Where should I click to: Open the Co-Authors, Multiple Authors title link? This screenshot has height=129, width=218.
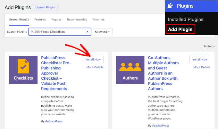pyautogui.click(x=163, y=73)
